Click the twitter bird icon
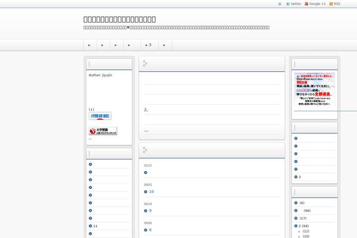357x238 pixels. tap(288, 4)
